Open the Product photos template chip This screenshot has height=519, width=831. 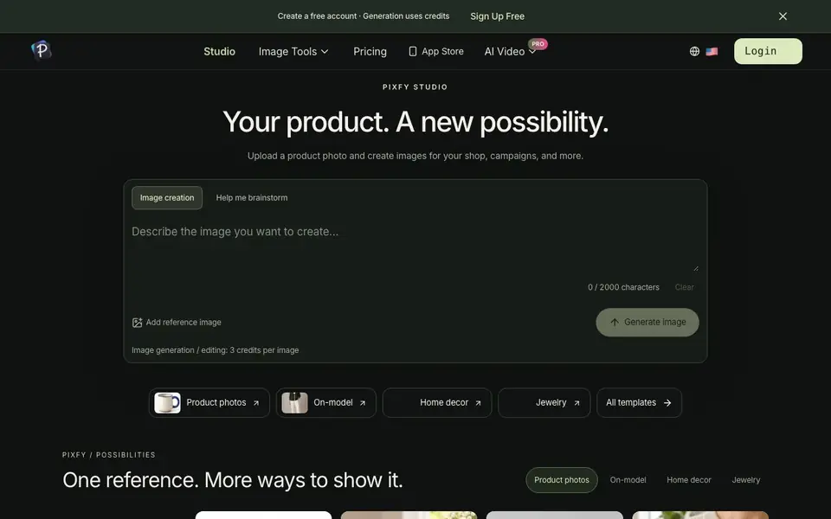[x=209, y=403]
